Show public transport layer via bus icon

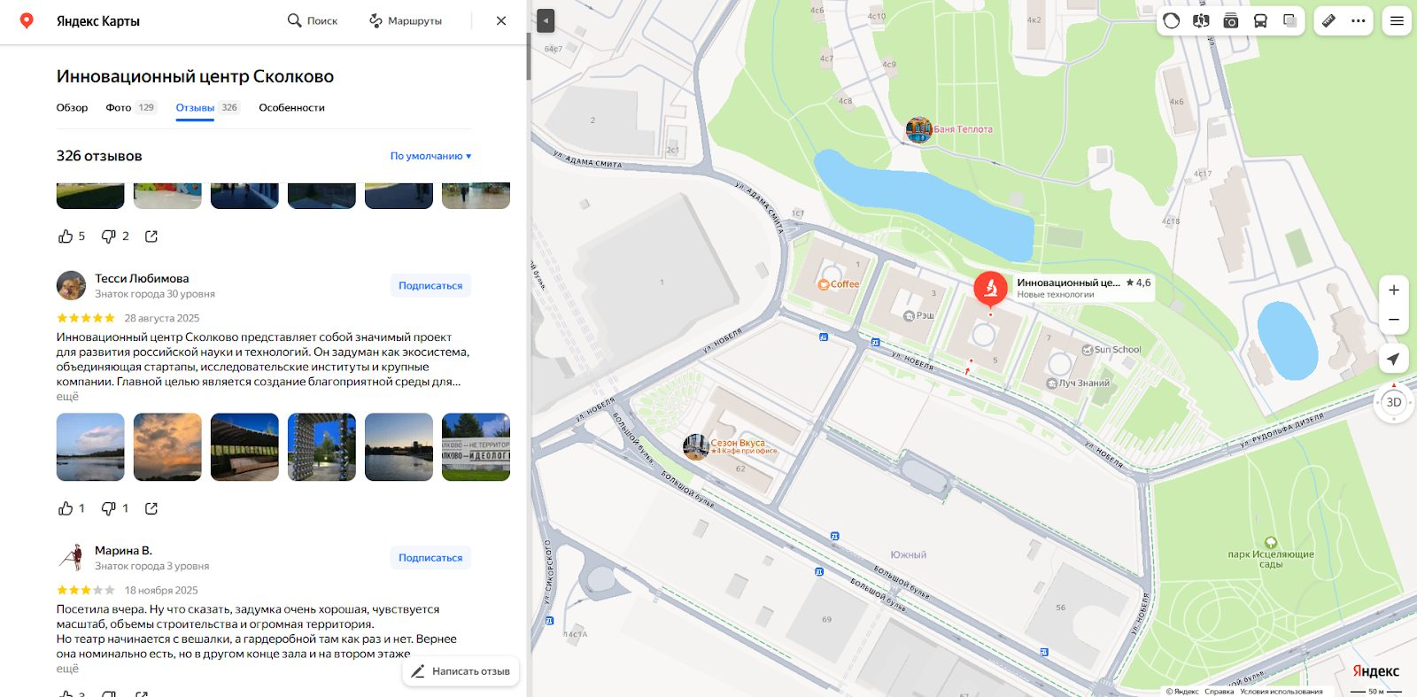click(1260, 21)
